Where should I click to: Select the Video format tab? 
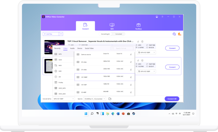coord(65,48)
